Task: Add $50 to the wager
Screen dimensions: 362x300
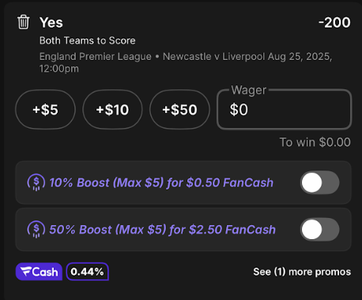Action: click(179, 110)
